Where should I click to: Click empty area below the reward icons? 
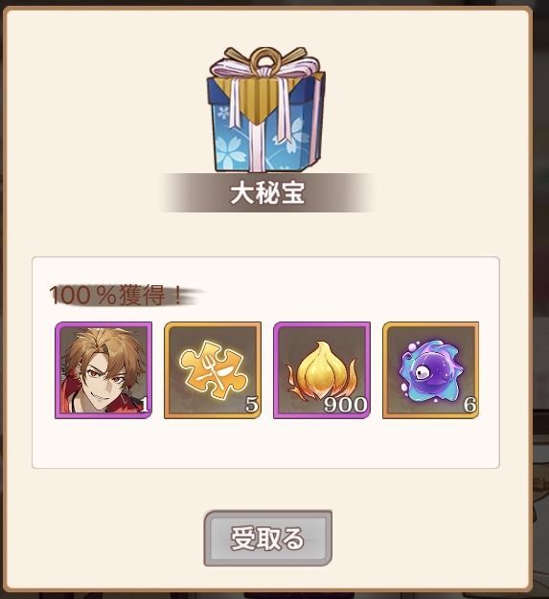(266, 443)
